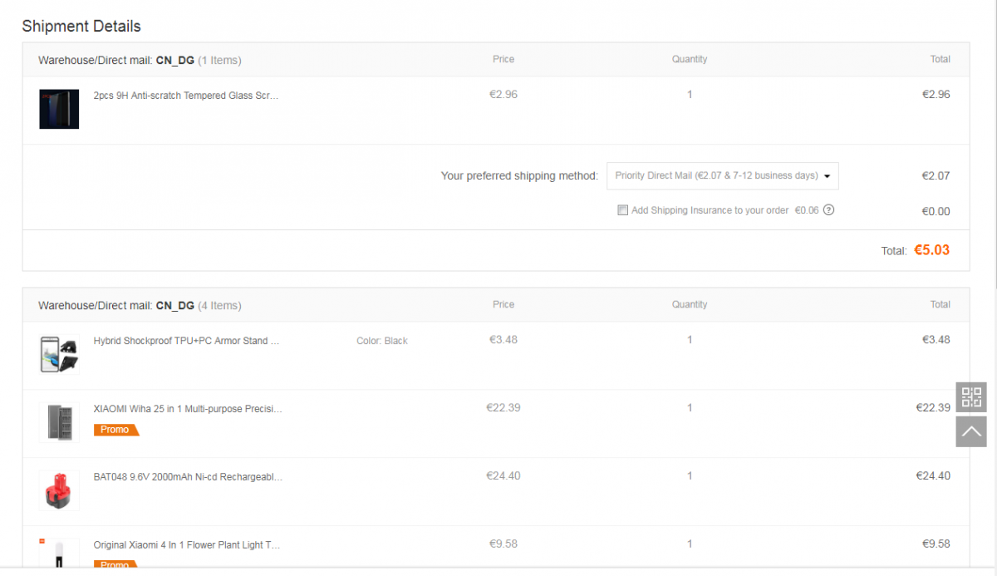This screenshot has width=997, height=576.
Task: Open the 2pcs 9H Anti-scratch Tempered Glass link
Action: (x=186, y=96)
